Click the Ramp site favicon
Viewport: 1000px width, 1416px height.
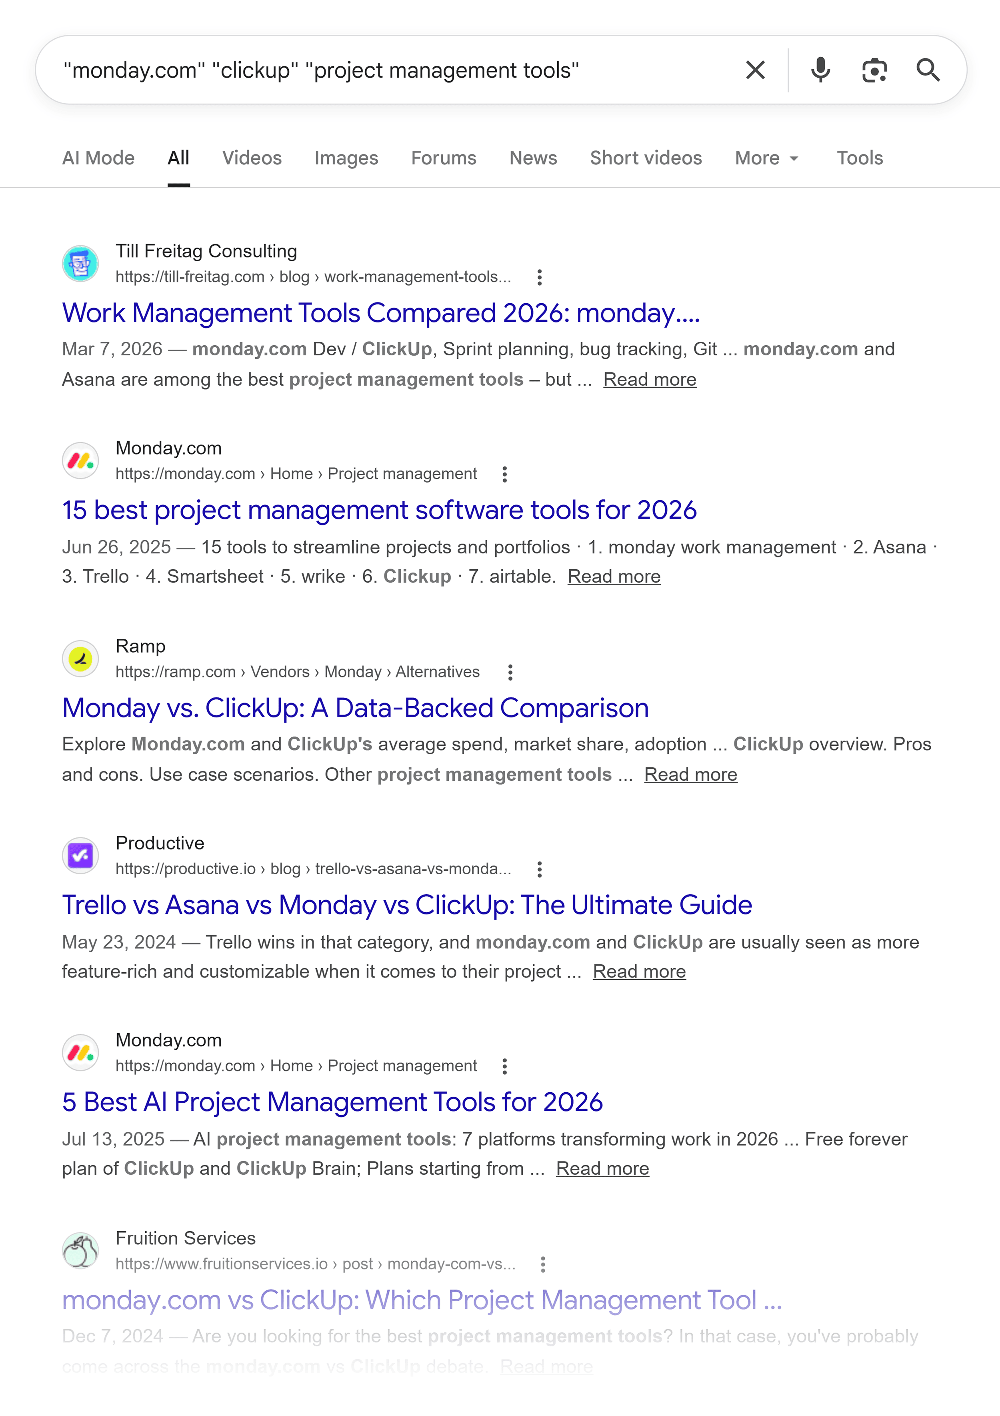pos(80,658)
